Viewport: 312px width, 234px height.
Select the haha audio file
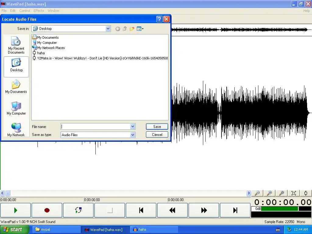(x=38, y=53)
